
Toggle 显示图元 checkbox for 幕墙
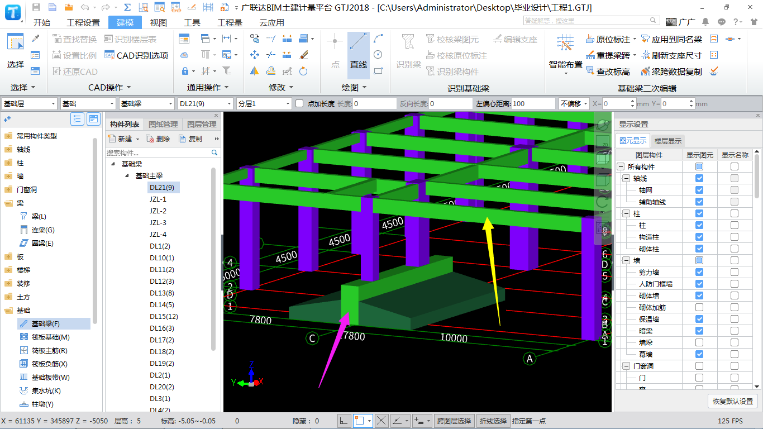coord(699,354)
